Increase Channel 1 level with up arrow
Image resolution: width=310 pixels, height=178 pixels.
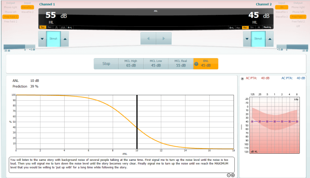pos(65,39)
